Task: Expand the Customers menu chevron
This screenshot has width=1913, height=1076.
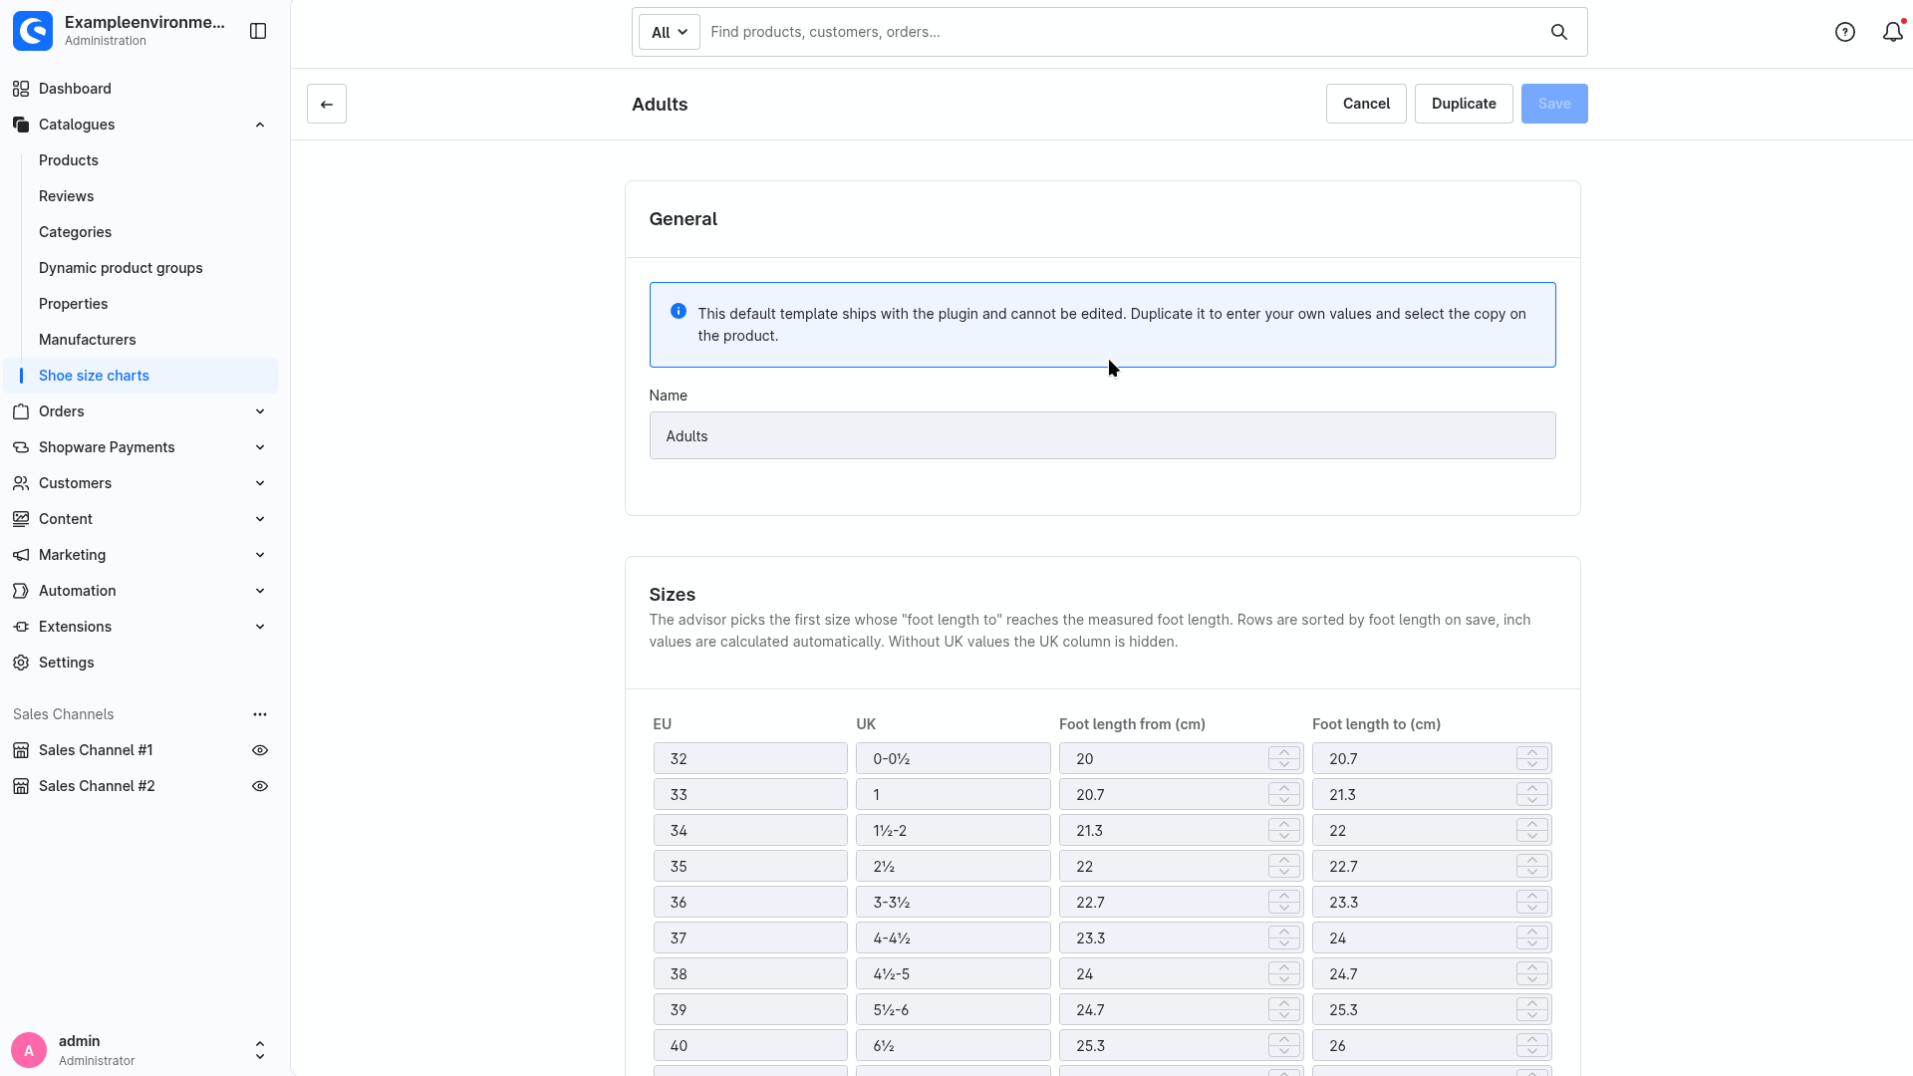Action: tap(260, 483)
